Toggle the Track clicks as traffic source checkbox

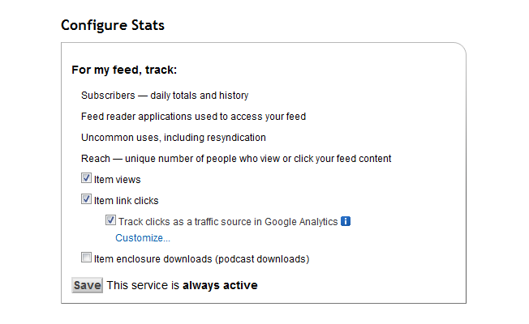pos(110,220)
